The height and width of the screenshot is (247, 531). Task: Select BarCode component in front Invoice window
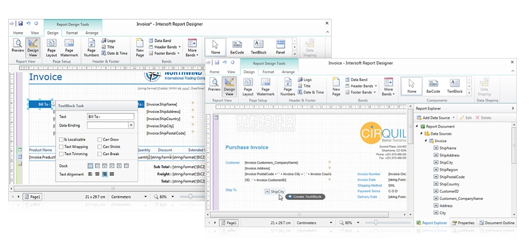(x=433, y=86)
